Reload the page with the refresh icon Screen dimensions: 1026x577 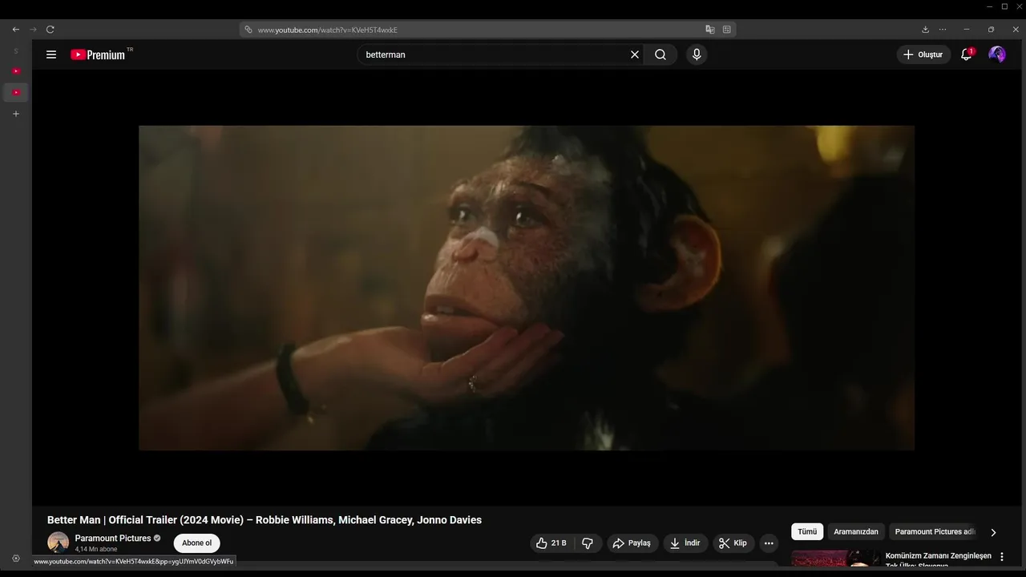[x=50, y=30]
